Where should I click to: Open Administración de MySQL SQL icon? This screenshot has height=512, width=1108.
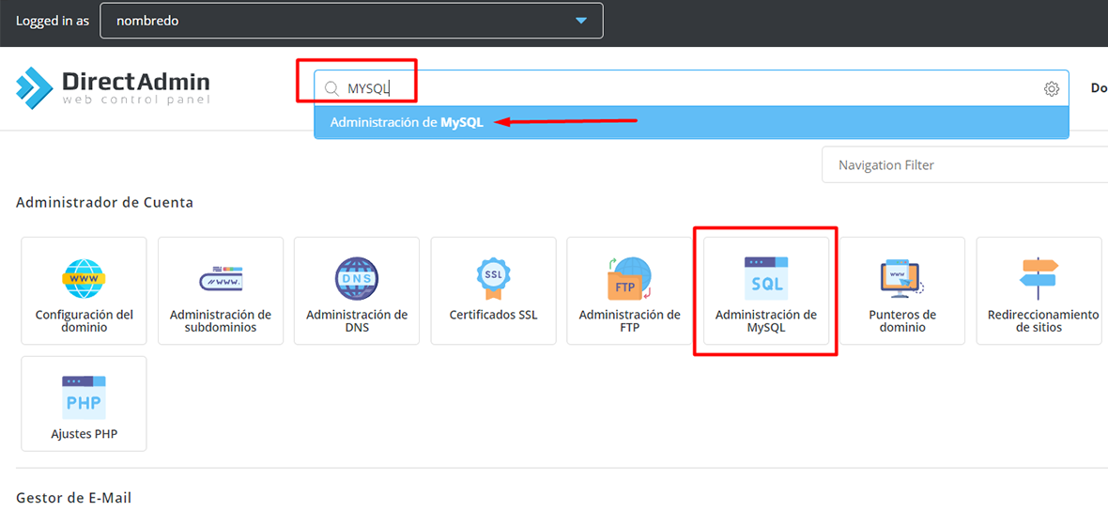(x=766, y=279)
